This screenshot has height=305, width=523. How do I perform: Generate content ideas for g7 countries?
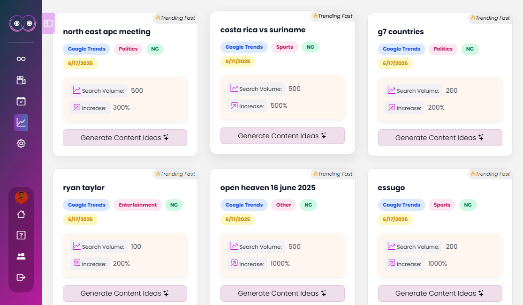tap(440, 138)
